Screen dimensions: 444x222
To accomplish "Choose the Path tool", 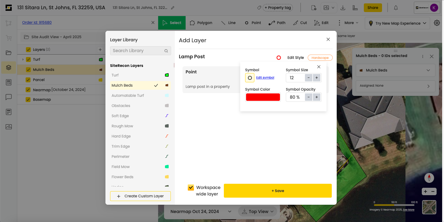I will (x=277, y=23).
